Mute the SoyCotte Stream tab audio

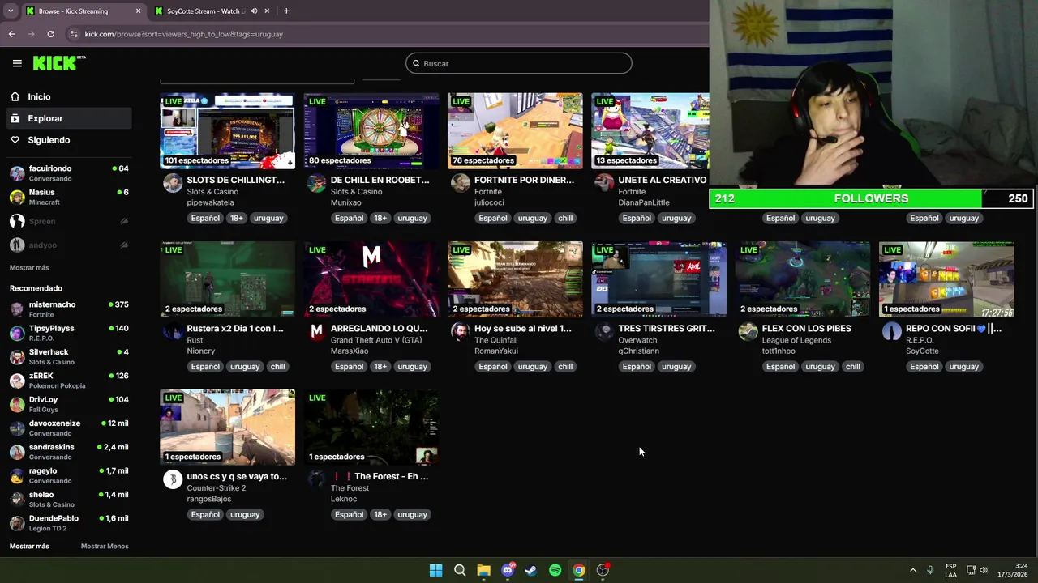coord(254,11)
